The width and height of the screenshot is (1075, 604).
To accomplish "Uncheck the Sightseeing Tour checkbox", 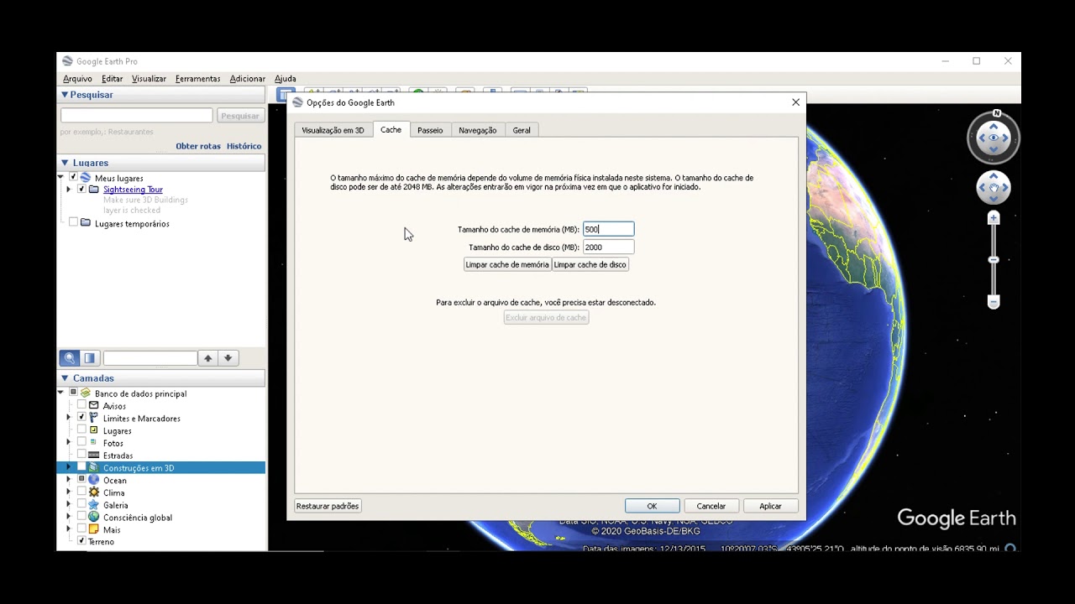I will 81,190.
